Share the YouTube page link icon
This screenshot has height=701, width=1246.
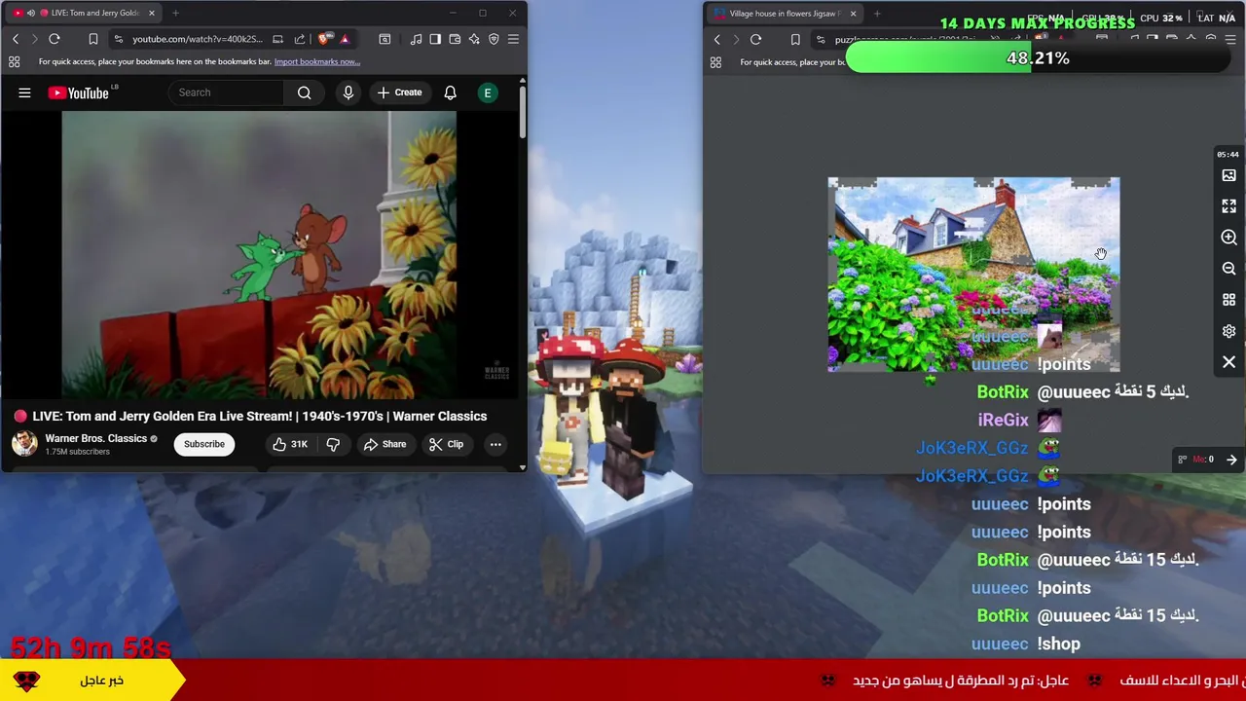300,39
